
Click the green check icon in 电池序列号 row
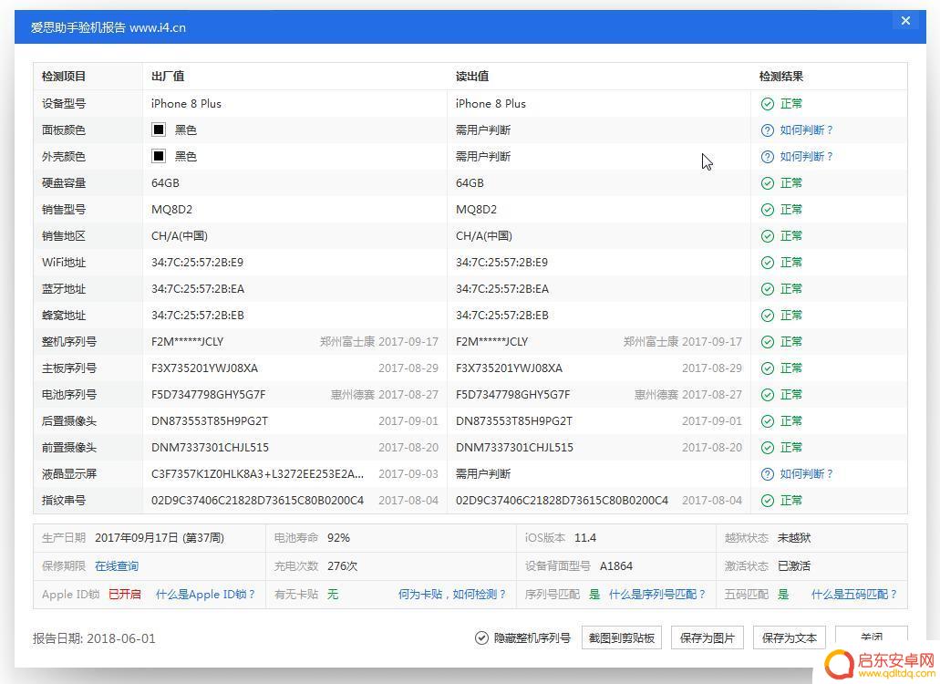(768, 395)
